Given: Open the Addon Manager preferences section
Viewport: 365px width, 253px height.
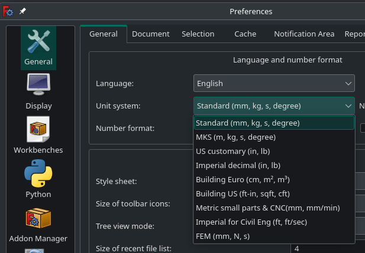Looking at the screenshot, I should pyautogui.click(x=38, y=224).
